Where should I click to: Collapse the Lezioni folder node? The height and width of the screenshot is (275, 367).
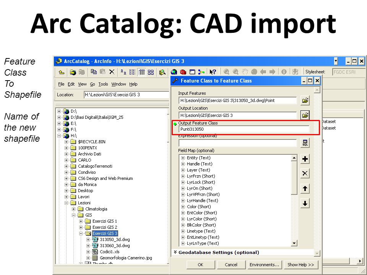66,203
